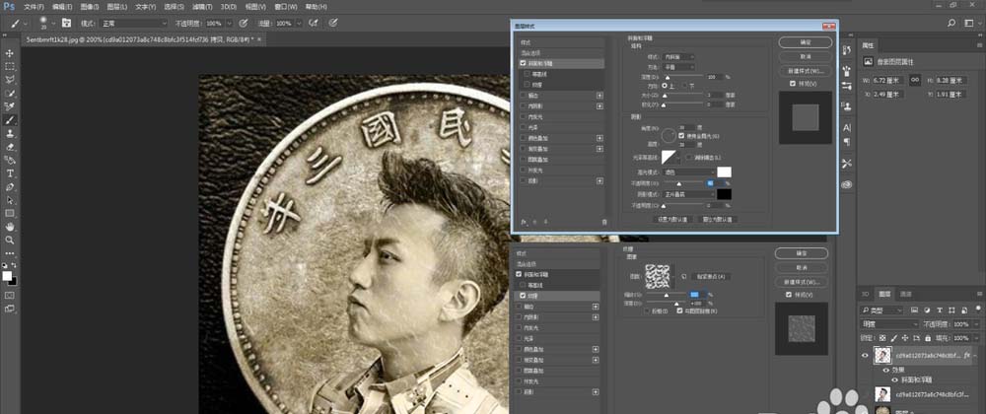Select the Down direction radio button
The image size is (986, 414).
point(685,86)
